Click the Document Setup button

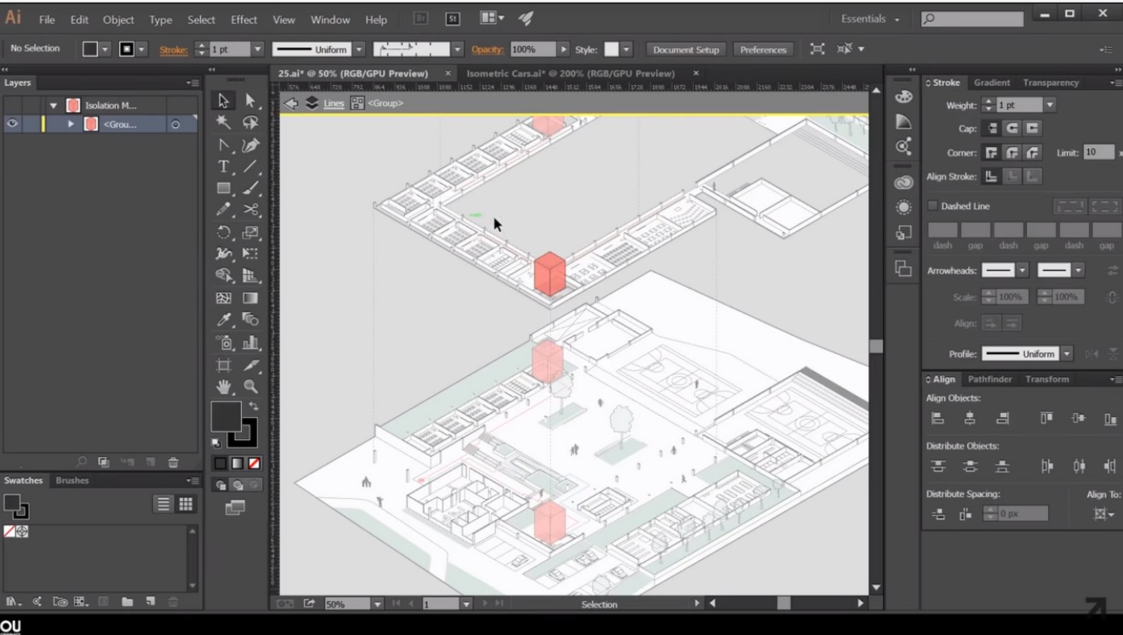point(685,49)
